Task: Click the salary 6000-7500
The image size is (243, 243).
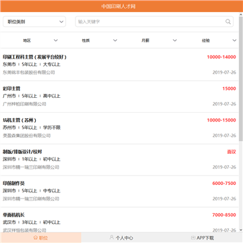Action: tap(224, 184)
